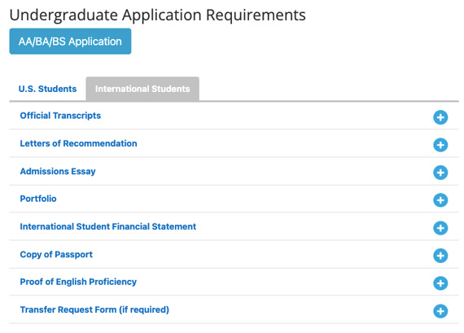Click plus icon beside Official Transcripts

coord(440,117)
